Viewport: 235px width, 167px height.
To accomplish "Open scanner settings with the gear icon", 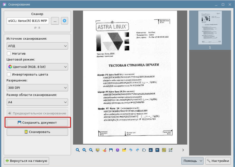I will tap(64, 21).
